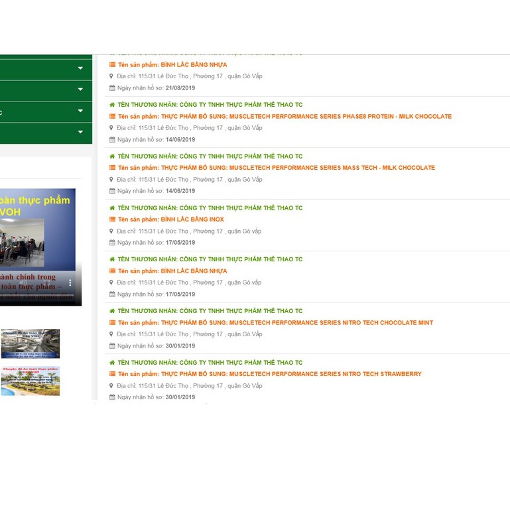Open the resort pool video thumbnail
Image resolution: width=510 pixels, height=510 pixels.
click(x=30, y=381)
